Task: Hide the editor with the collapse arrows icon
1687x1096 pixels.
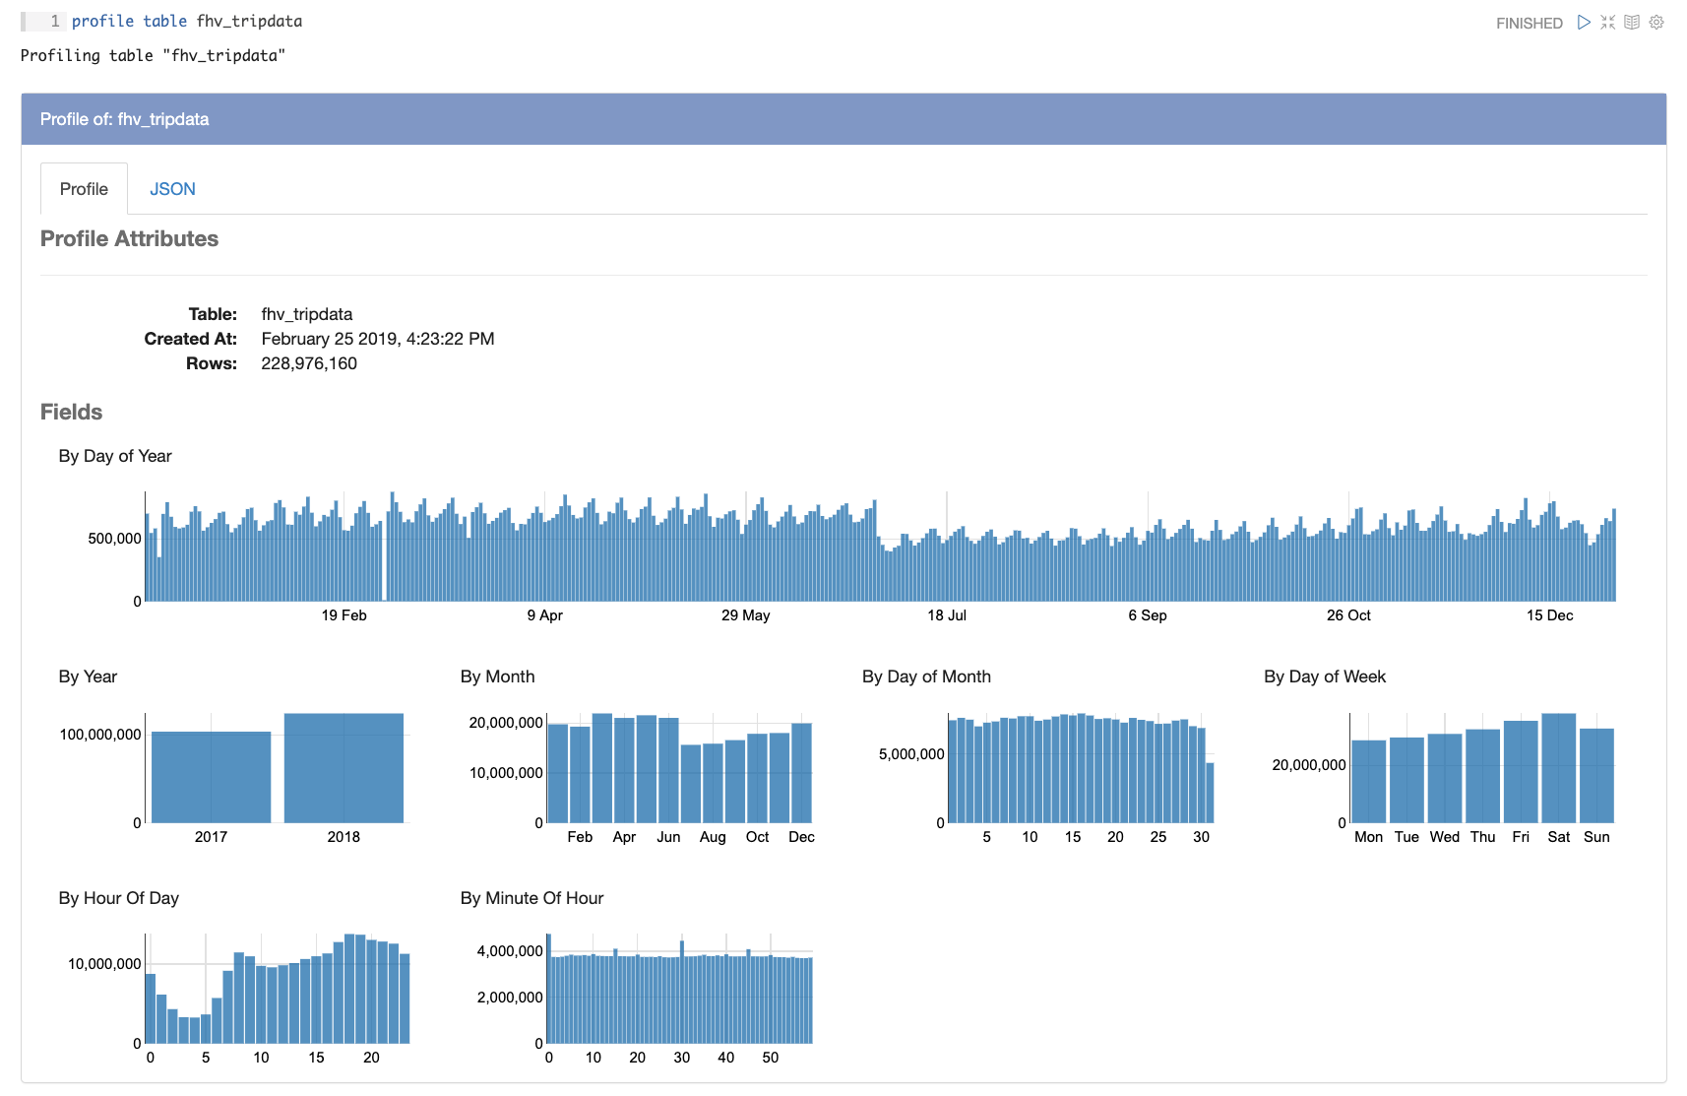Action: pos(1608,22)
